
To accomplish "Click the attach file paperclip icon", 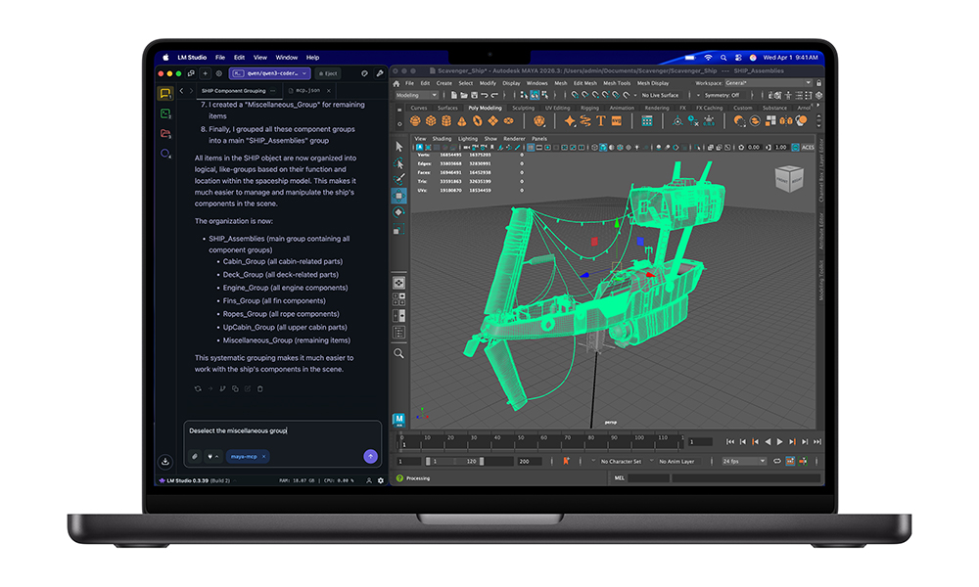I will pyautogui.click(x=194, y=456).
